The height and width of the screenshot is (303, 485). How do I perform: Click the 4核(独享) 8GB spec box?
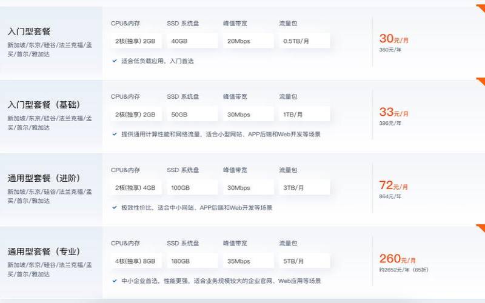pyautogui.click(x=136, y=261)
